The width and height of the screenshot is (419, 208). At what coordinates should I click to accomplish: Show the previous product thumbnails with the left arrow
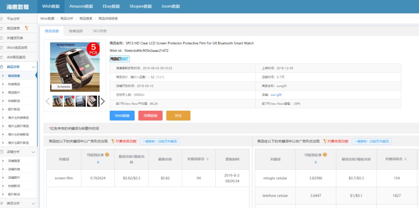tap(48, 101)
